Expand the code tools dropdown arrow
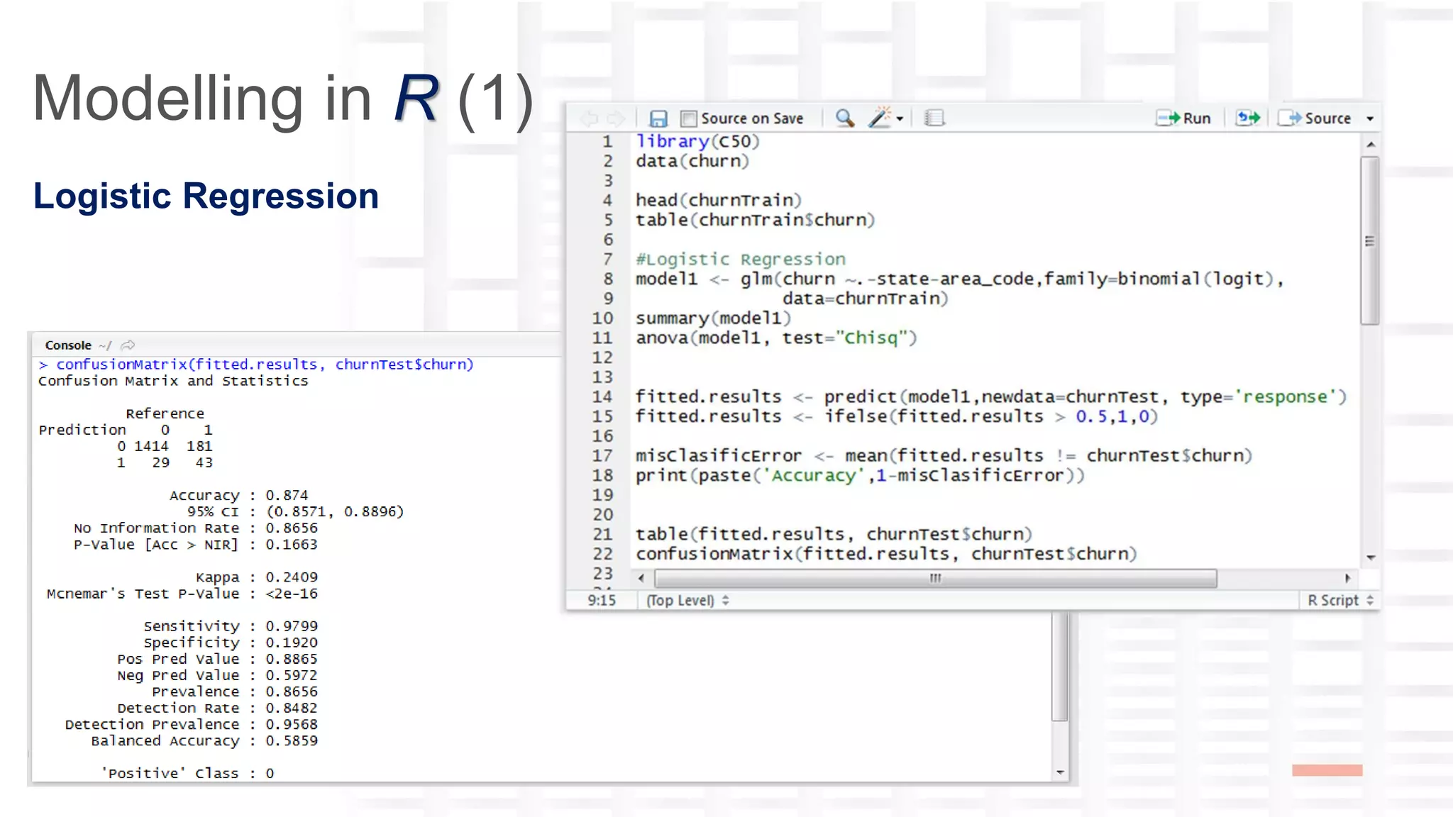This screenshot has height=817, width=1453. [900, 119]
